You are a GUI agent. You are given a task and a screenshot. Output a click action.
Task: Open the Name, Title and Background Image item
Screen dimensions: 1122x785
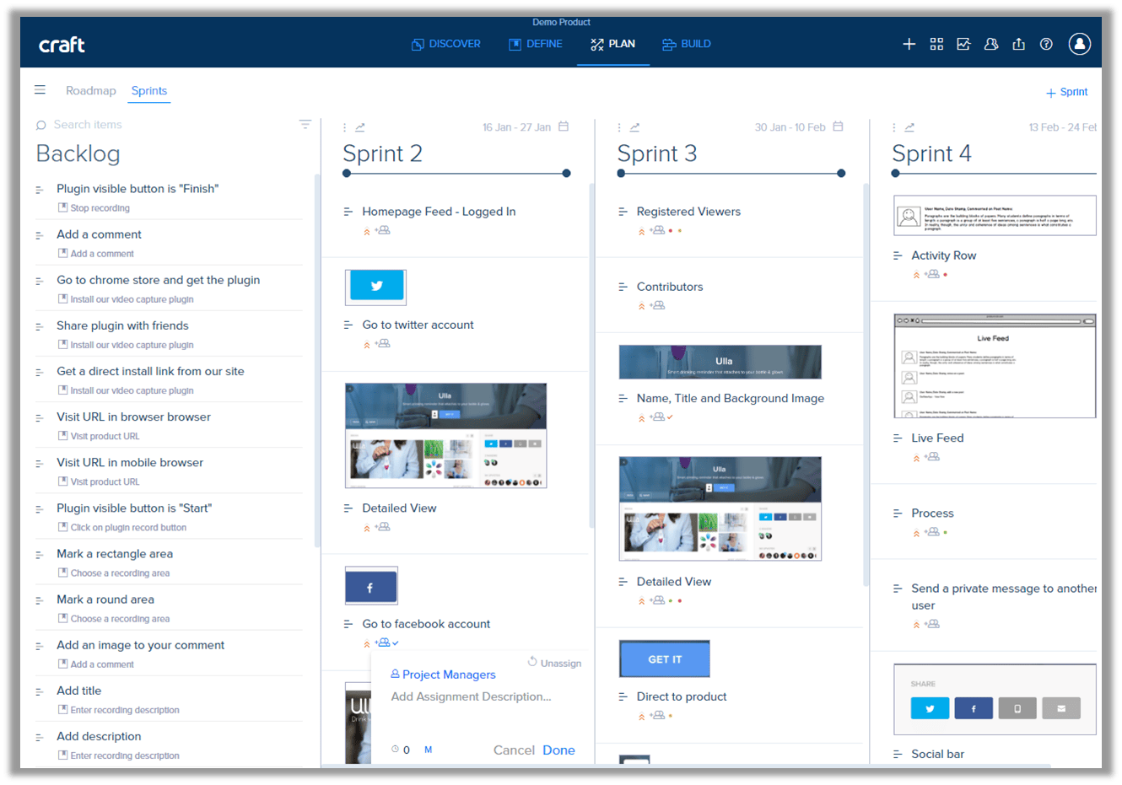[731, 398]
